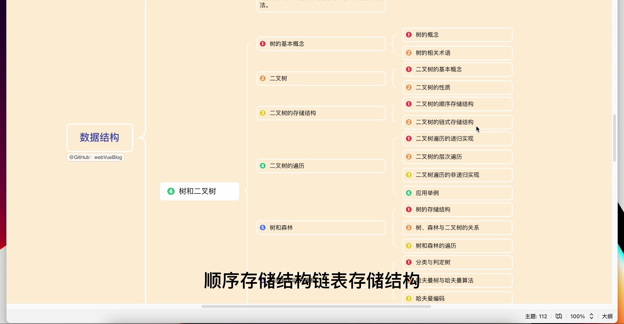This screenshot has width=624, height=324.
Task: Click the yellow 3 marker on 树和森林的遍历
Action: 409,246
